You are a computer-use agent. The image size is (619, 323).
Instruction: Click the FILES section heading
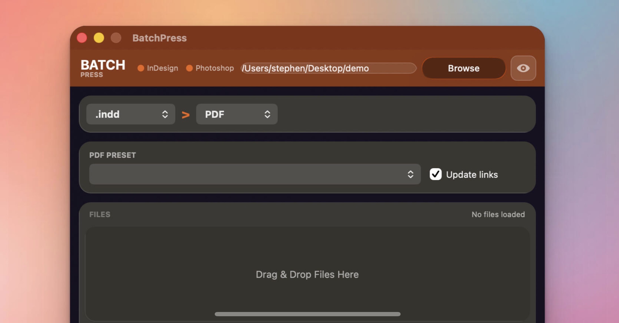click(100, 214)
